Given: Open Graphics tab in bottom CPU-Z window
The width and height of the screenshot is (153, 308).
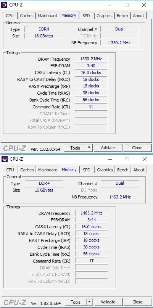Looking at the screenshot, I should pos(105,170).
